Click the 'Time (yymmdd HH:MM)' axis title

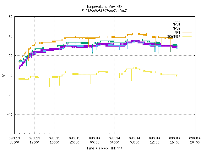point(104,148)
